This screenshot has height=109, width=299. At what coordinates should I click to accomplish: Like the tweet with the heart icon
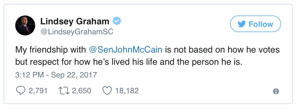pos(107,91)
